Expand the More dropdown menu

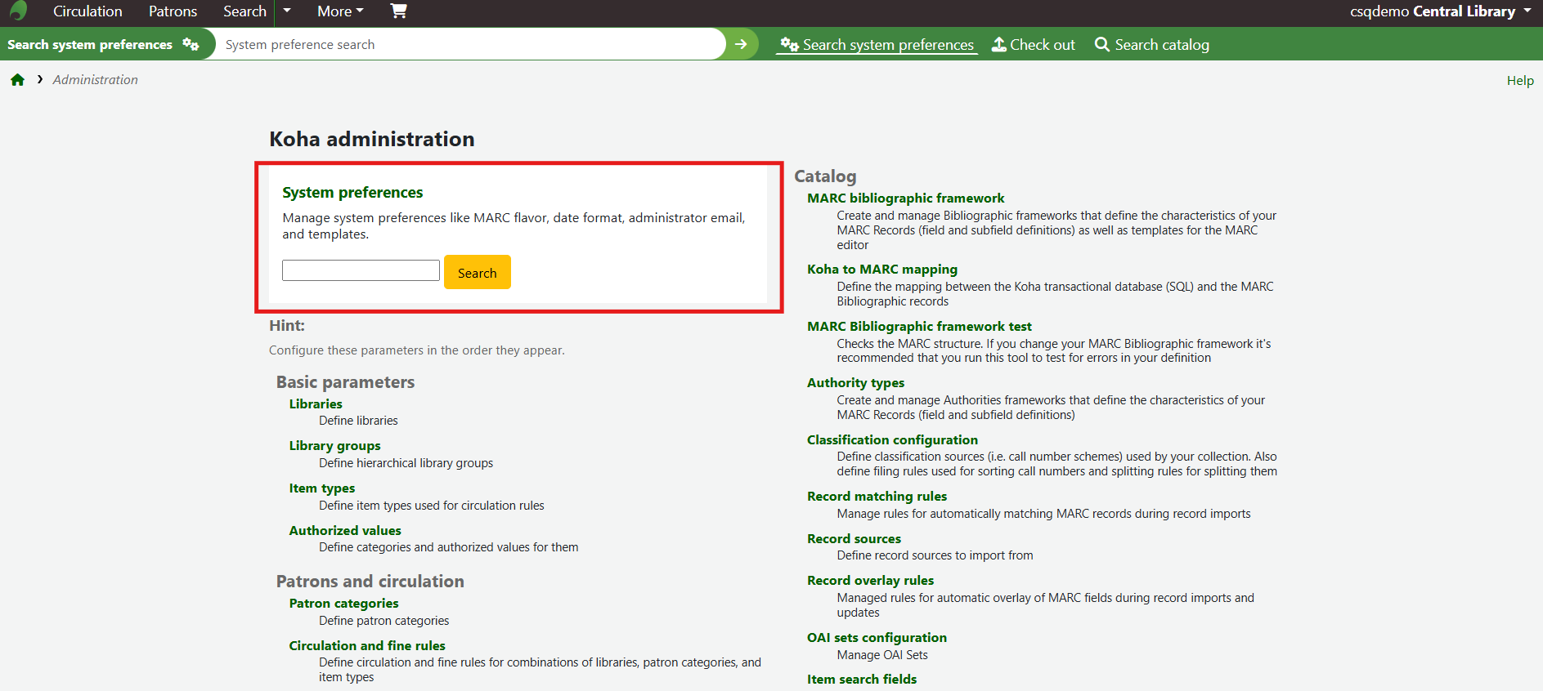340,11
